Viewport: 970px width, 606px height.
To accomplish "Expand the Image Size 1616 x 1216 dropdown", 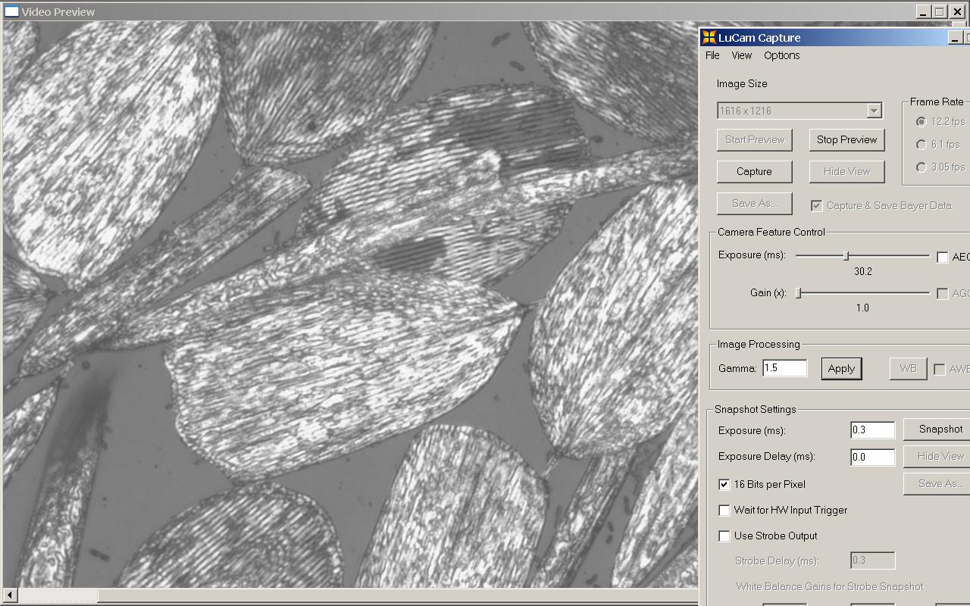I will tap(874, 111).
